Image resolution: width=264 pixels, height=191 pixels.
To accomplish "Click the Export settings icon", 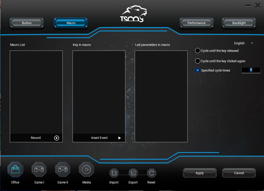I will coord(133,173).
